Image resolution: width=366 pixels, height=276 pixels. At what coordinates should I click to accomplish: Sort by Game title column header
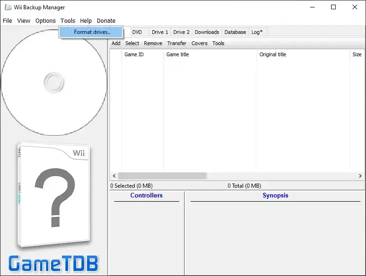[x=210, y=54]
